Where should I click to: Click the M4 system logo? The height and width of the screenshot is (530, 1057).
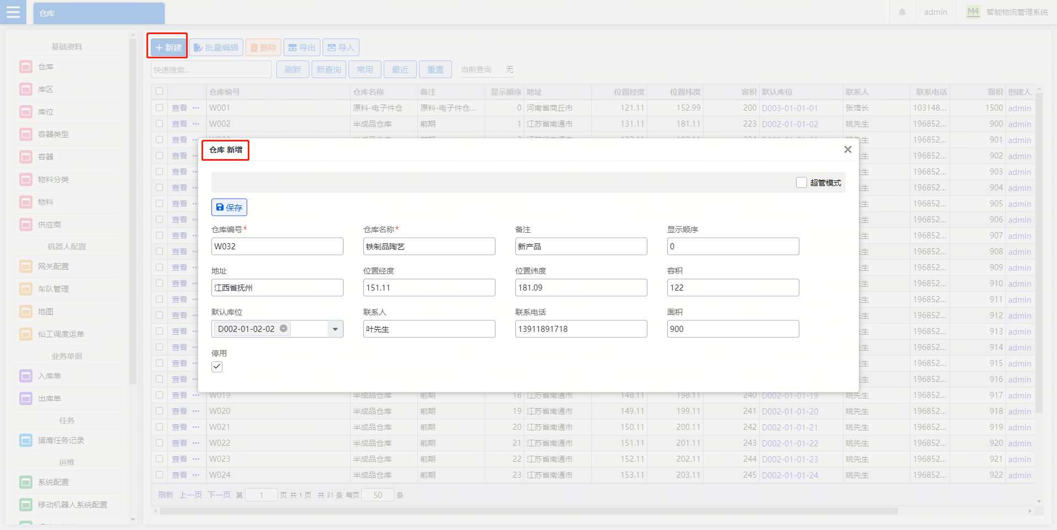click(x=973, y=12)
